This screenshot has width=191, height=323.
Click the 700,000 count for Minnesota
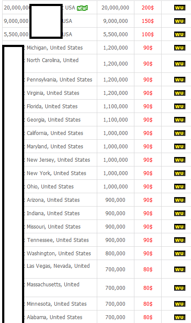(115, 304)
